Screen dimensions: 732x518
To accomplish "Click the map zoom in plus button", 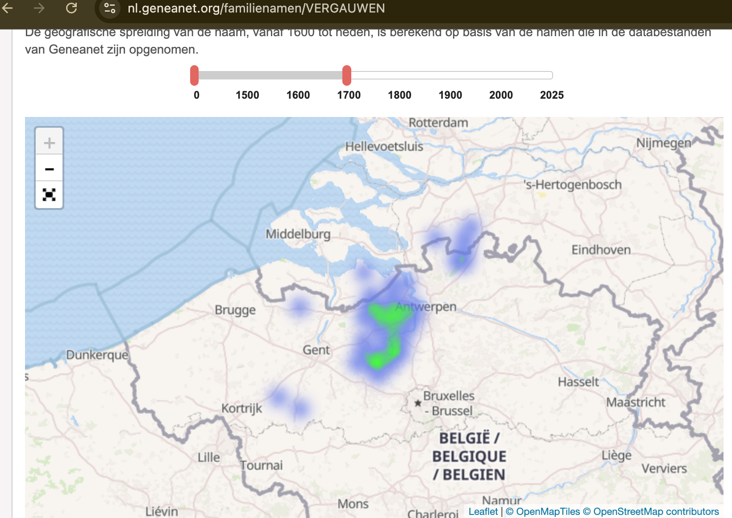I will (49, 143).
